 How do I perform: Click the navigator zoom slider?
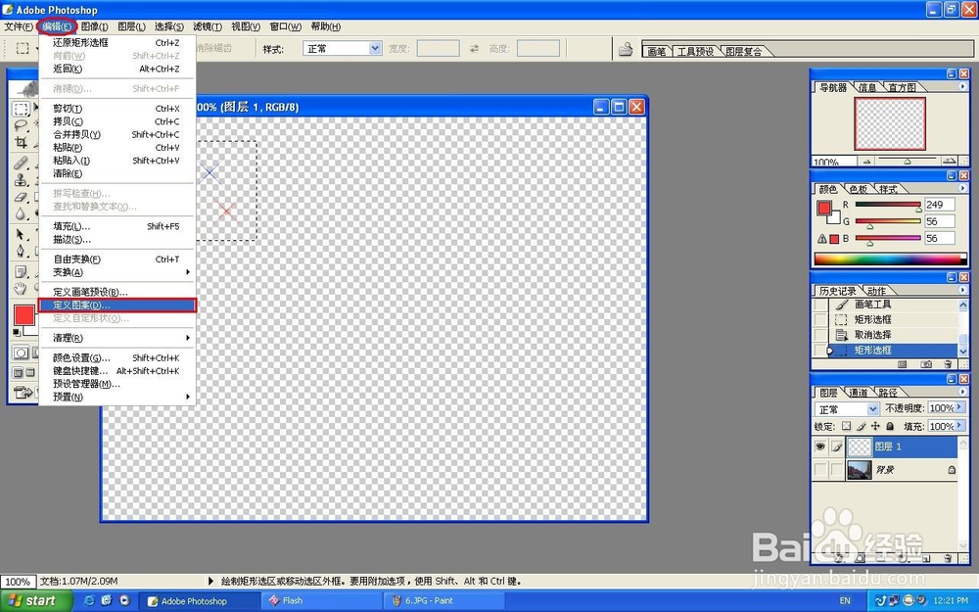pos(908,162)
